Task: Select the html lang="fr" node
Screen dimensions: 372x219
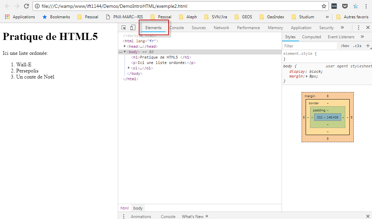Action: coord(140,41)
